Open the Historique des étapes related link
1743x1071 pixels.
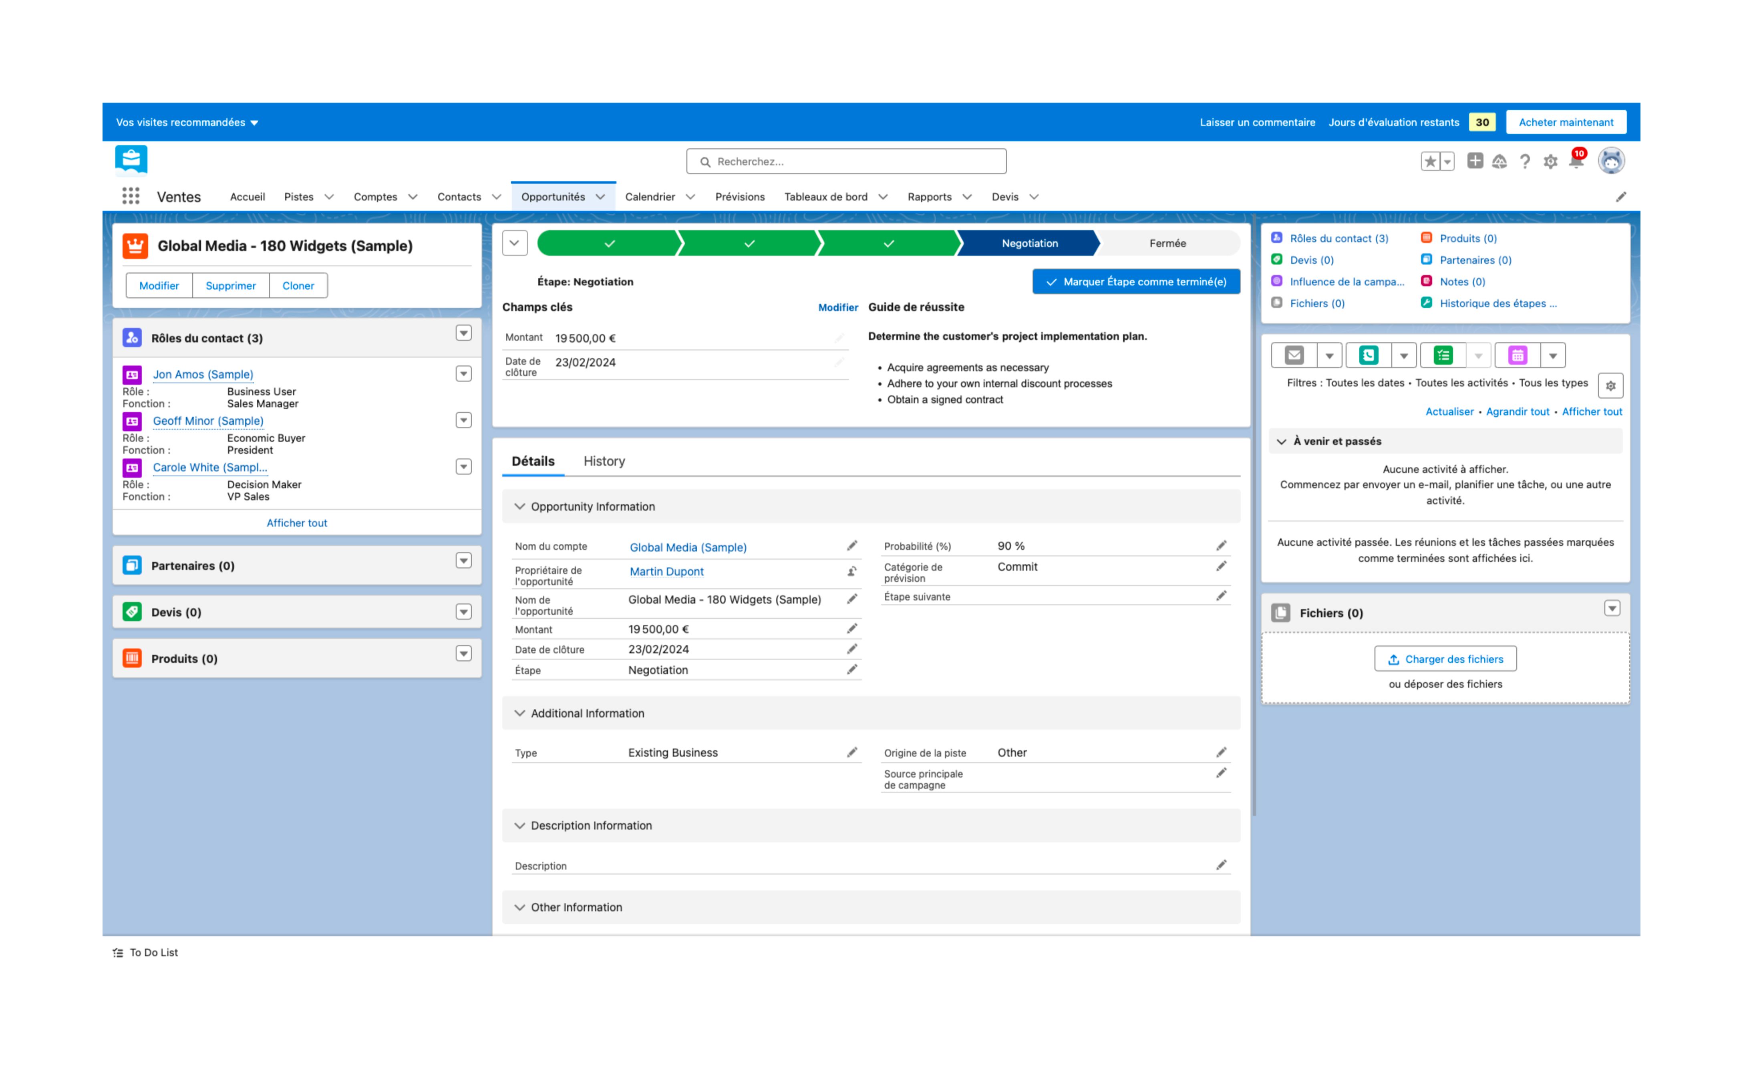click(1498, 303)
